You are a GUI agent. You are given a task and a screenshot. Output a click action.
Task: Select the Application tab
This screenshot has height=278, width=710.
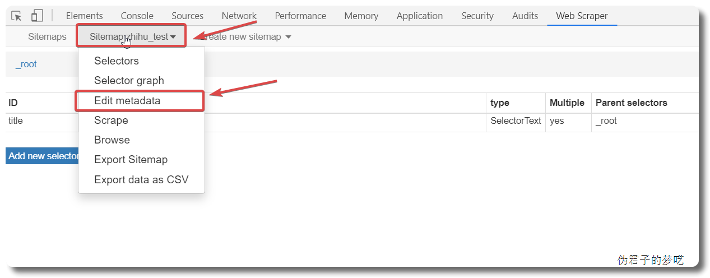pos(420,16)
